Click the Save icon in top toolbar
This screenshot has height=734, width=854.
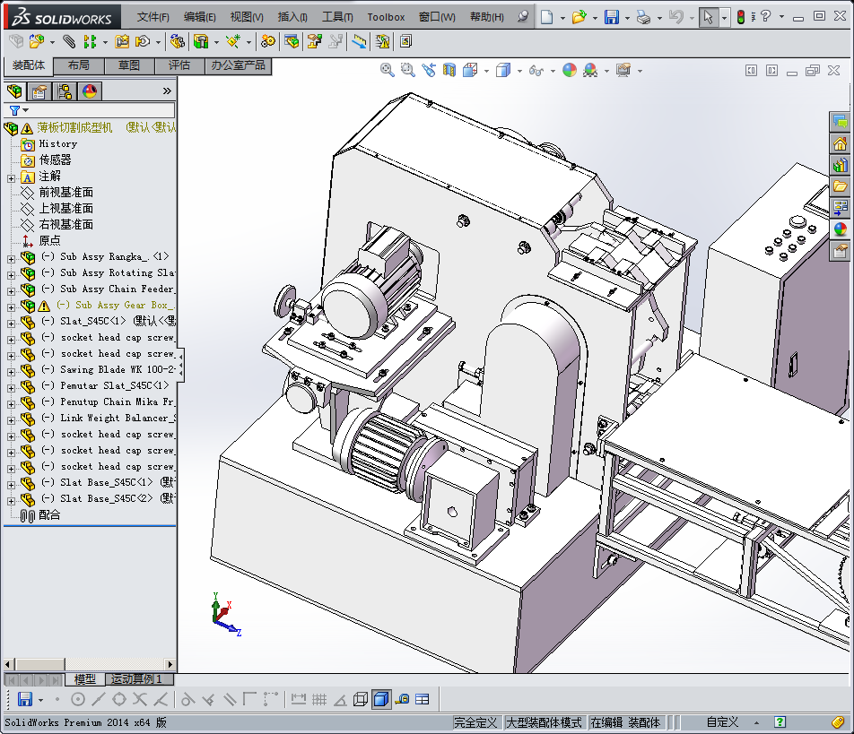pos(611,17)
